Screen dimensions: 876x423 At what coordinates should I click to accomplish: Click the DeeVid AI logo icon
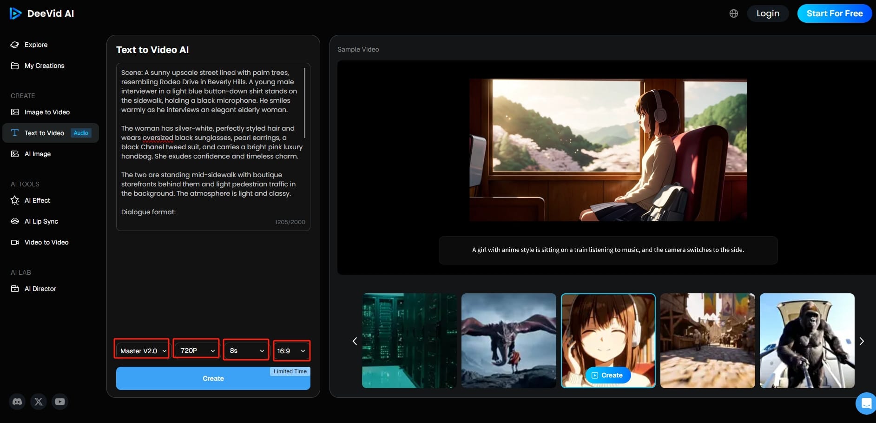point(15,13)
